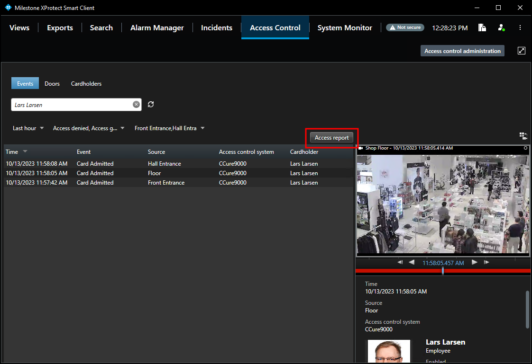Screen dimensions: 532x364
Task: Click the Not secure status badge
Action: 405,27
